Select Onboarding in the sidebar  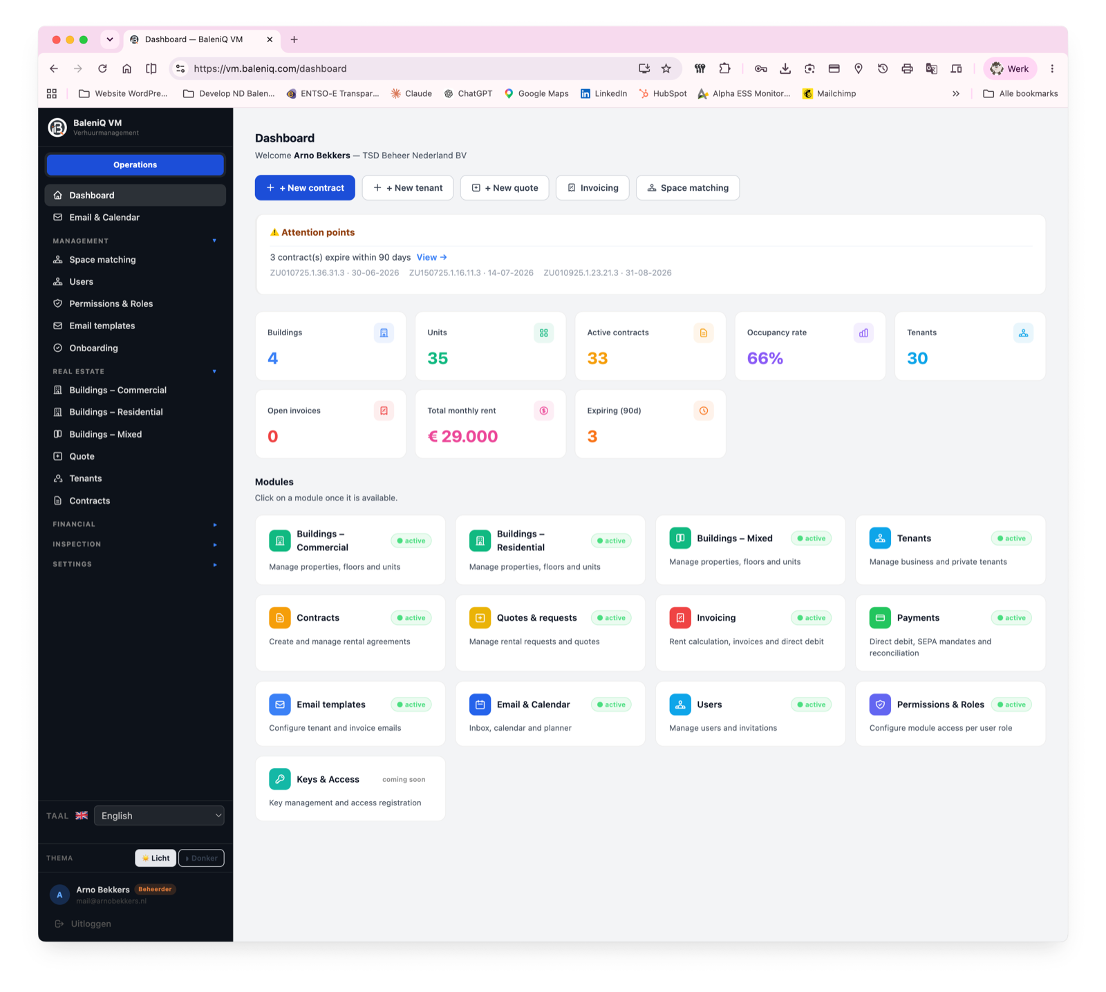(135, 348)
